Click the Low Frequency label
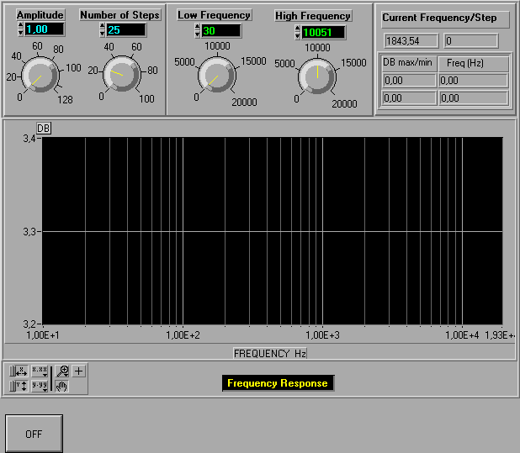 (214, 15)
